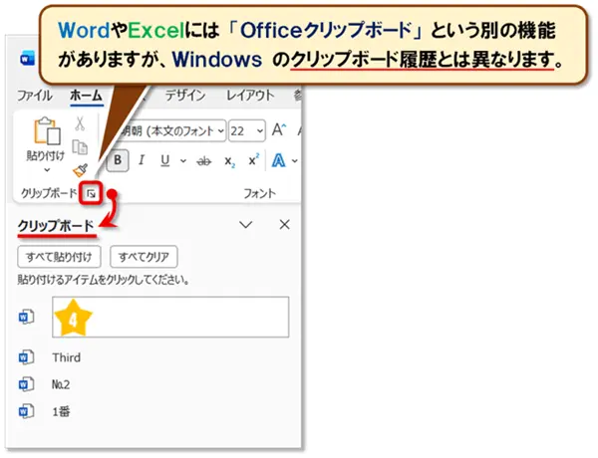Open the Text Effects dropdown arrow
Image resolution: width=598 pixels, height=458 pixels.
click(x=294, y=160)
